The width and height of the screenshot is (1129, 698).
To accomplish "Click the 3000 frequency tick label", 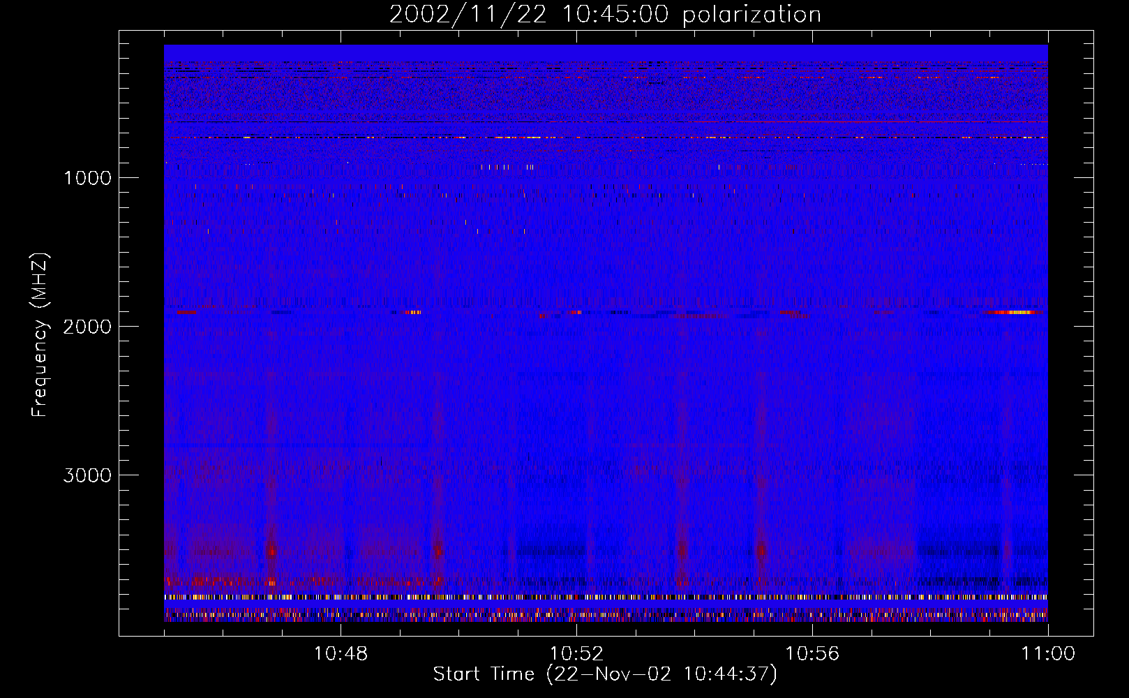I will pyautogui.click(x=87, y=475).
